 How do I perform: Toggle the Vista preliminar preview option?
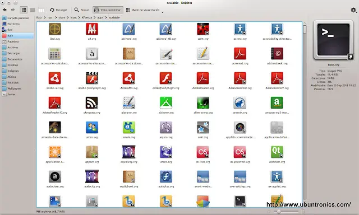click(108, 10)
